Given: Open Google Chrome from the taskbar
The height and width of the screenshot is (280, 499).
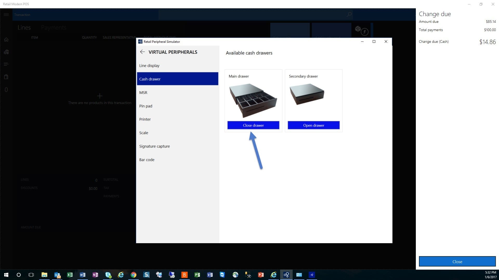Looking at the screenshot, I should [133, 275].
